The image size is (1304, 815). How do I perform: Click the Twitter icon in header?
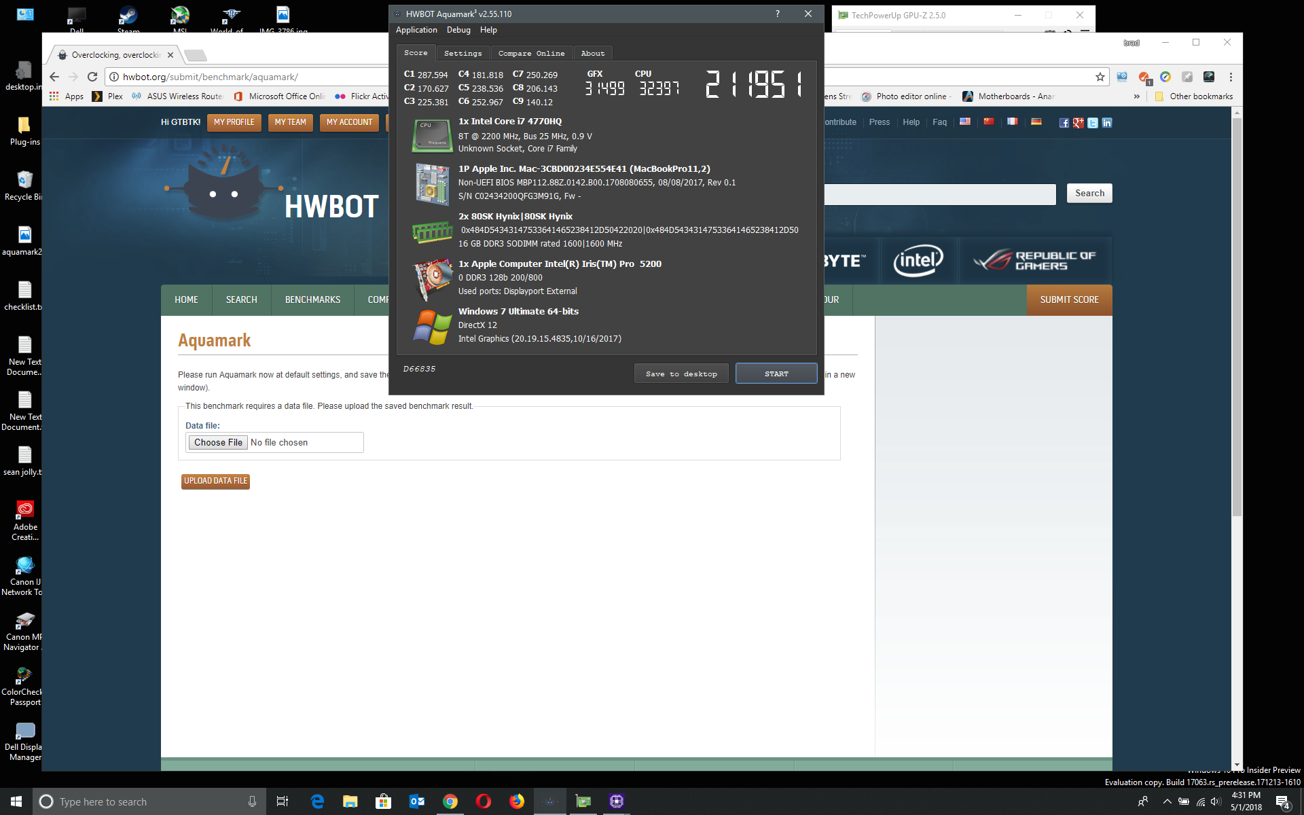(x=1092, y=123)
